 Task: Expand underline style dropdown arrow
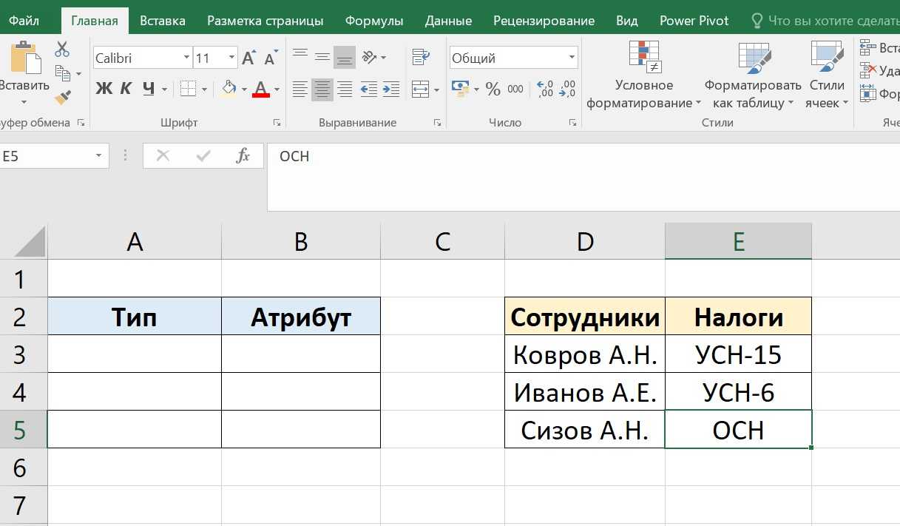(x=163, y=90)
